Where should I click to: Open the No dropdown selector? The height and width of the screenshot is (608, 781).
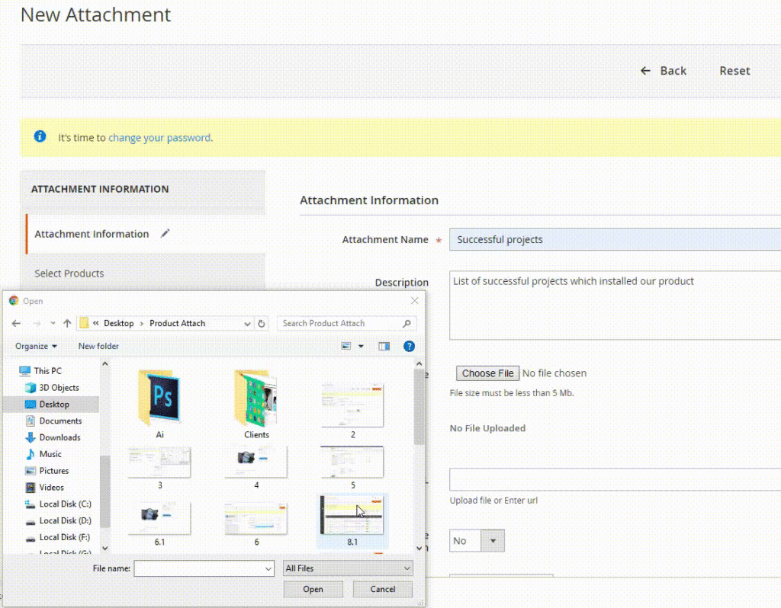pos(477,541)
